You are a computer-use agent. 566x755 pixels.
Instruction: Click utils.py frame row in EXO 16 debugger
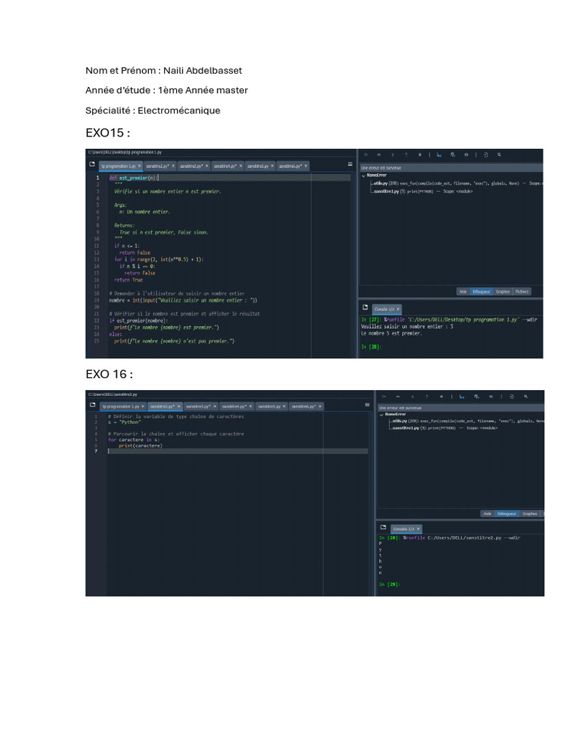(467, 421)
